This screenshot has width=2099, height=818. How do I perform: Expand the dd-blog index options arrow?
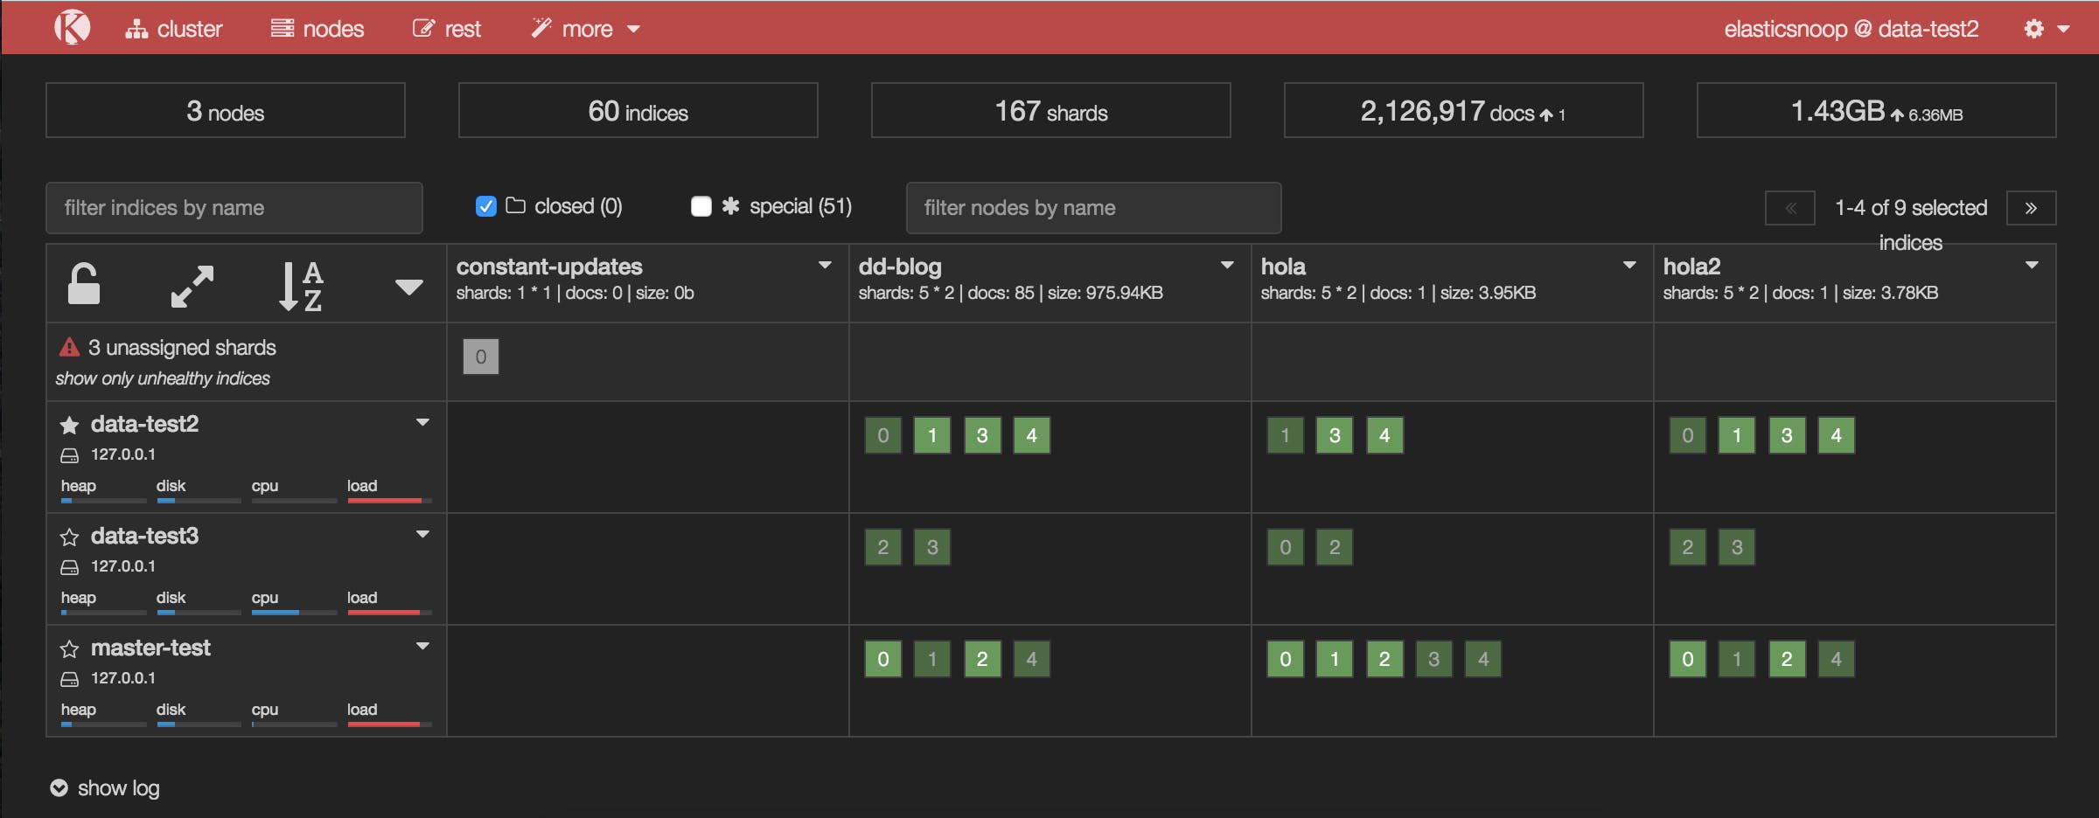click(x=1226, y=265)
